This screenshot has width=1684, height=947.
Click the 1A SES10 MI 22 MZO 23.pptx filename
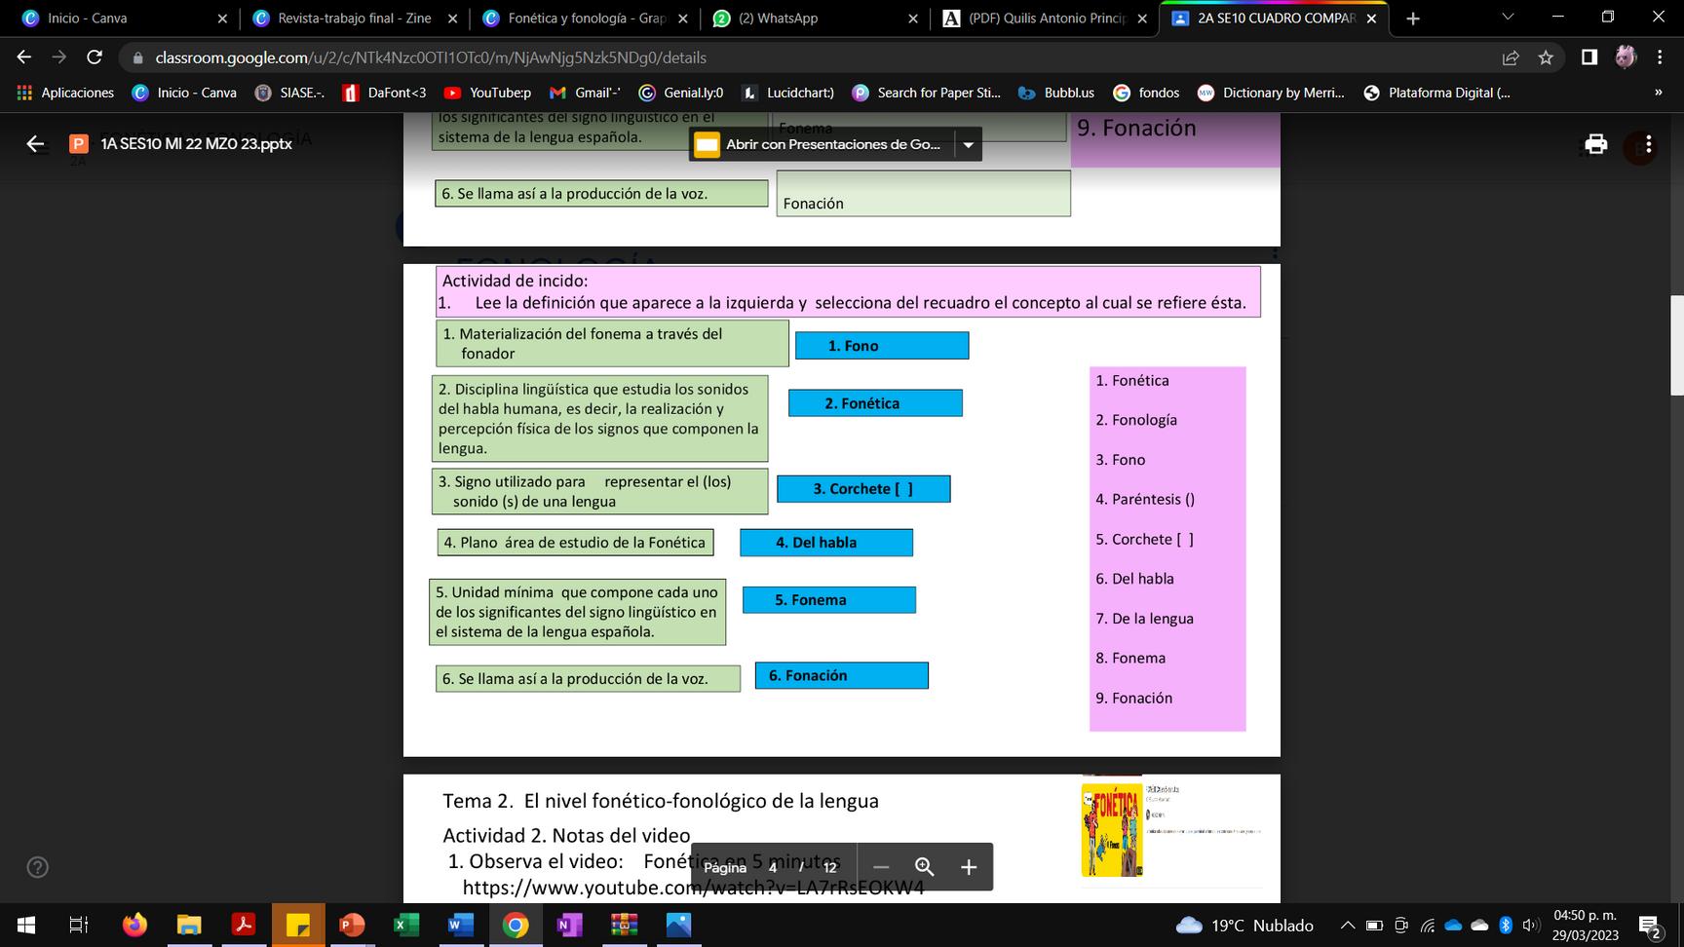[196, 144]
